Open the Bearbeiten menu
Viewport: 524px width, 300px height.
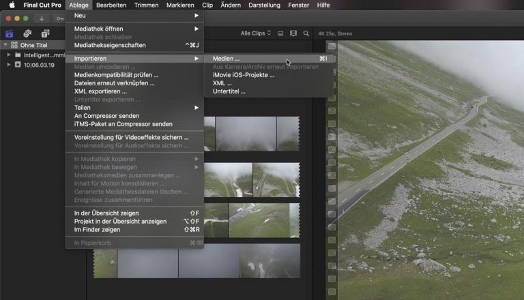pos(111,5)
